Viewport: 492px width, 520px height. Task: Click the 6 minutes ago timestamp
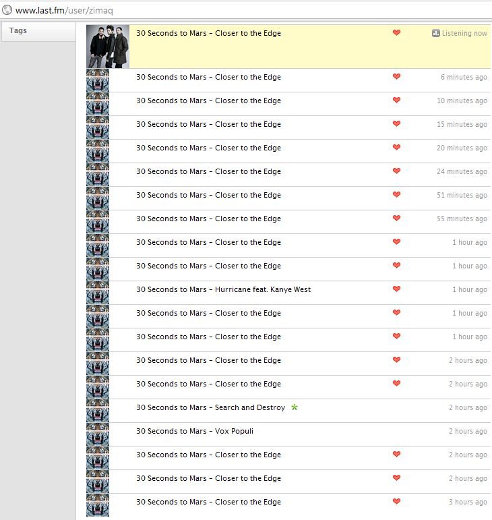point(464,77)
